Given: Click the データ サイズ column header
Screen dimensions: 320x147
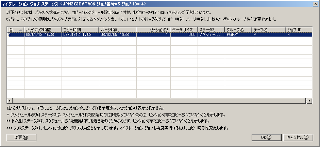Looking at the screenshot, I should 184,29.
